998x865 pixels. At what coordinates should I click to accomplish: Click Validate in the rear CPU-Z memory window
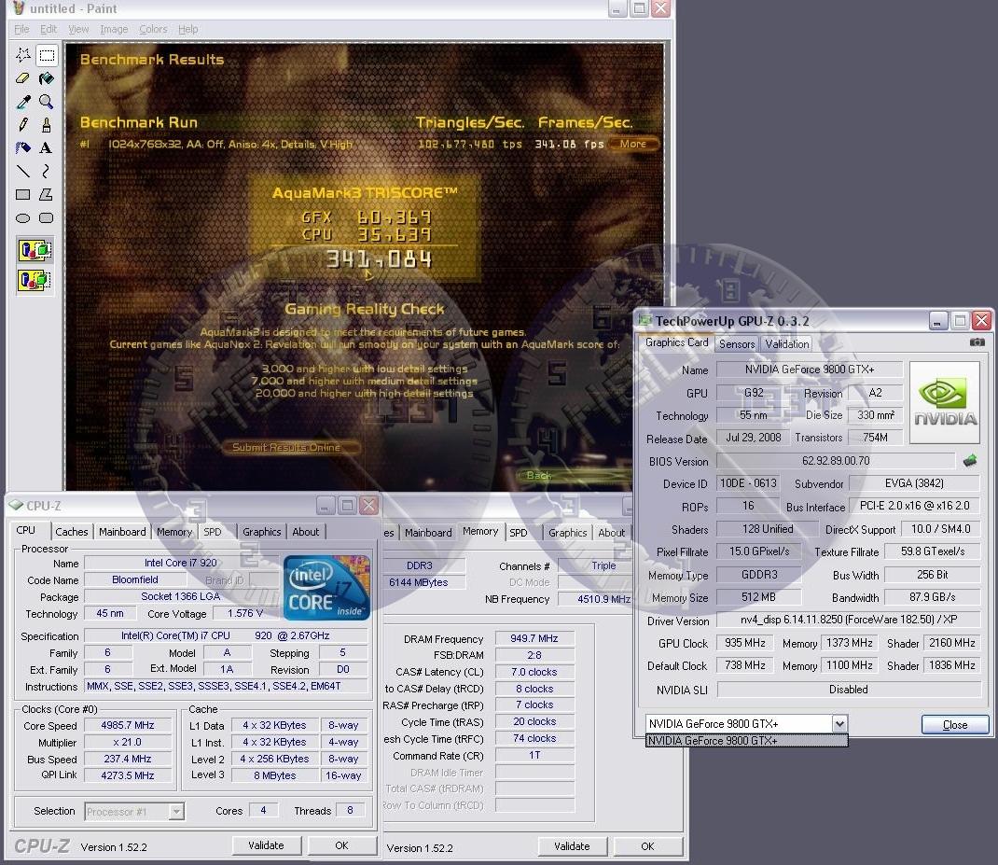pos(572,846)
